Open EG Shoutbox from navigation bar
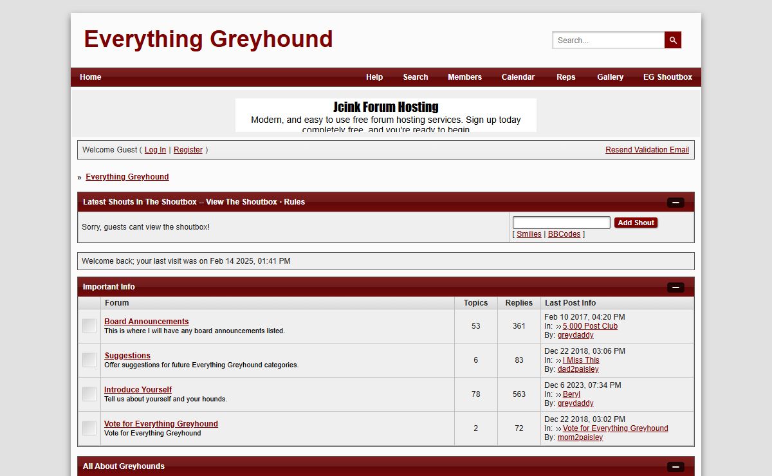The width and height of the screenshot is (772, 476). pos(668,77)
